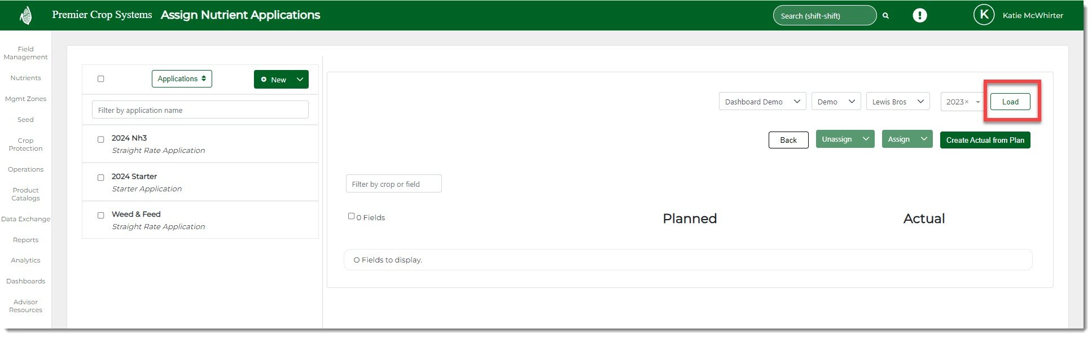This screenshot has width=1092, height=337.
Task: Open the alert exclamation notification icon
Action: 919,15
